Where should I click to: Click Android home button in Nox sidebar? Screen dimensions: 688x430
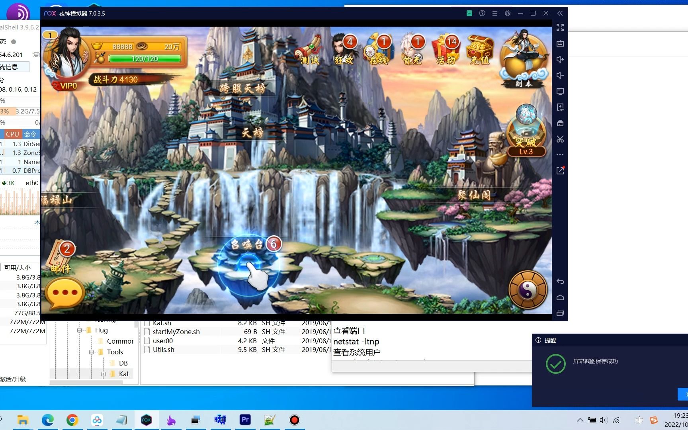[560, 297]
